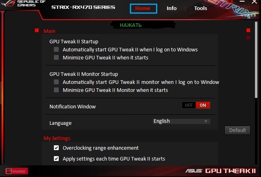Enable automatically start GPU Tweak II at logon

coord(56,49)
